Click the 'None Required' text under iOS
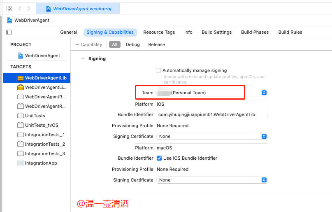 tap(172, 126)
